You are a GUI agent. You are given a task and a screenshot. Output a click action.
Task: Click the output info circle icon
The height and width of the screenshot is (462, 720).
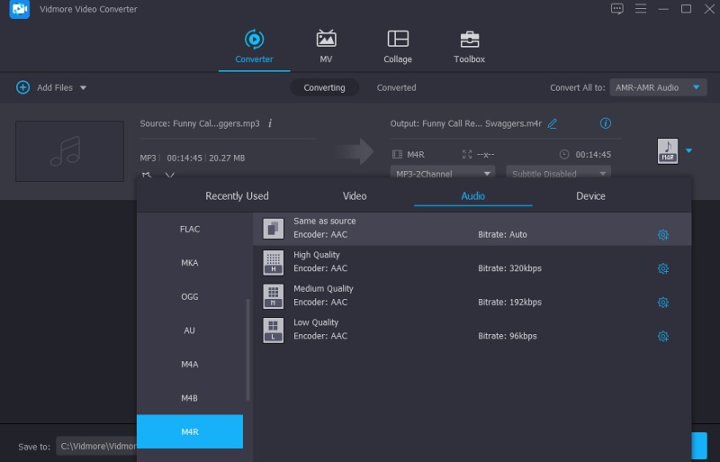(x=606, y=123)
